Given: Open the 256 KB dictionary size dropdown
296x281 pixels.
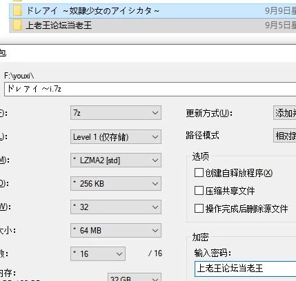Looking at the screenshot, I should click(116, 184).
